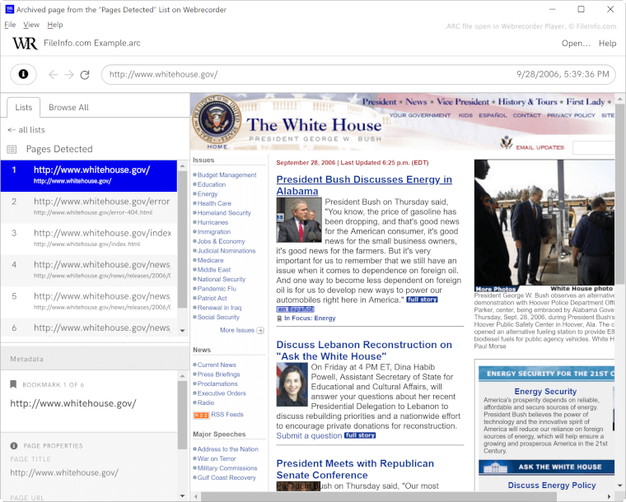The height and width of the screenshot is (502, 626).
Task: Go back to all lists
Action: pos(26,130)
